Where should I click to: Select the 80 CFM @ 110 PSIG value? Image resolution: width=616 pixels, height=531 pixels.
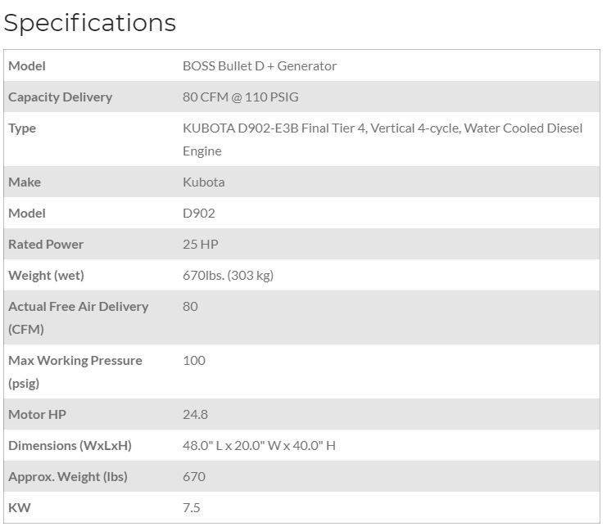pyautogui.click(x=240, y=97)
